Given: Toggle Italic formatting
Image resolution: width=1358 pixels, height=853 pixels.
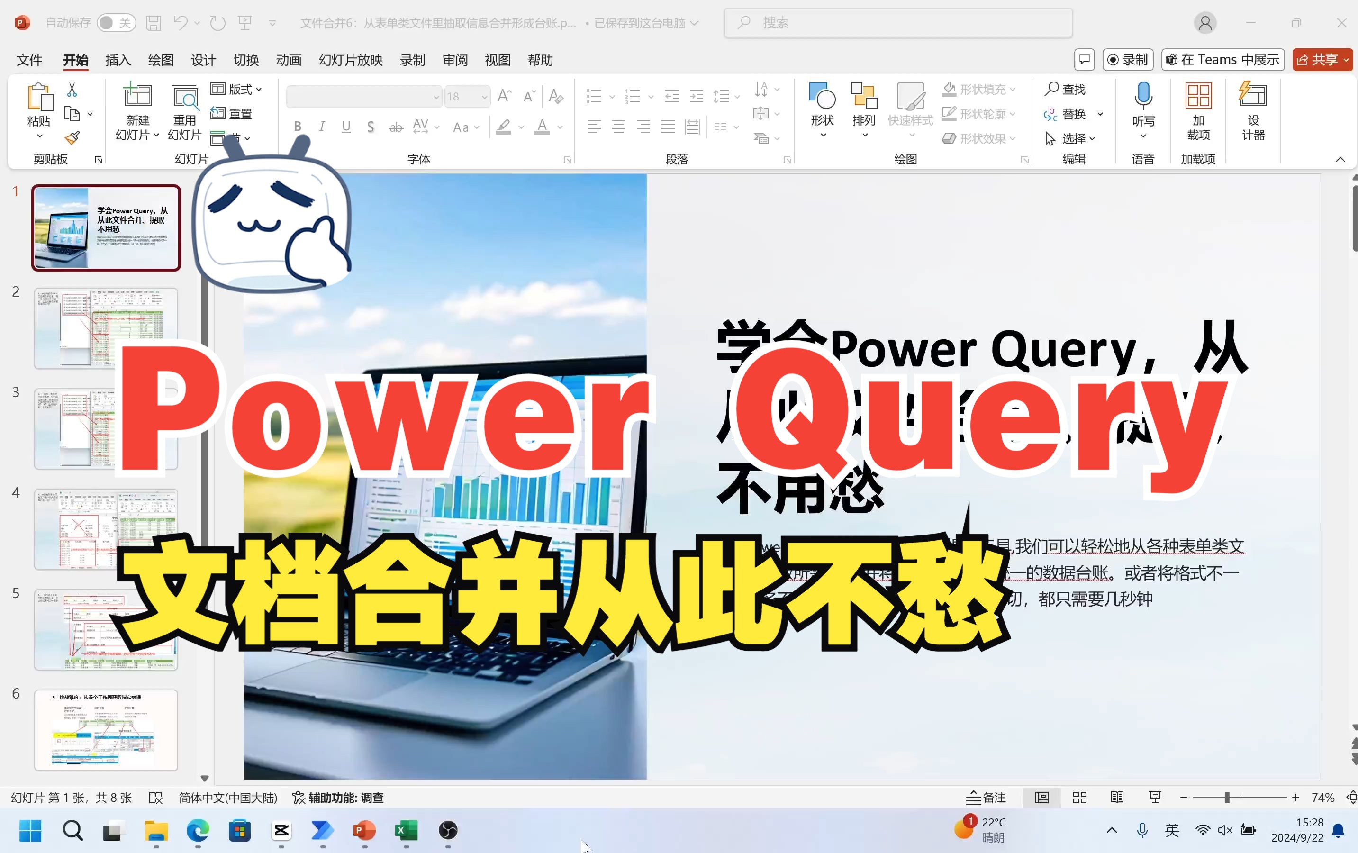Looking at the screenshot, I should tap(321, 127).
